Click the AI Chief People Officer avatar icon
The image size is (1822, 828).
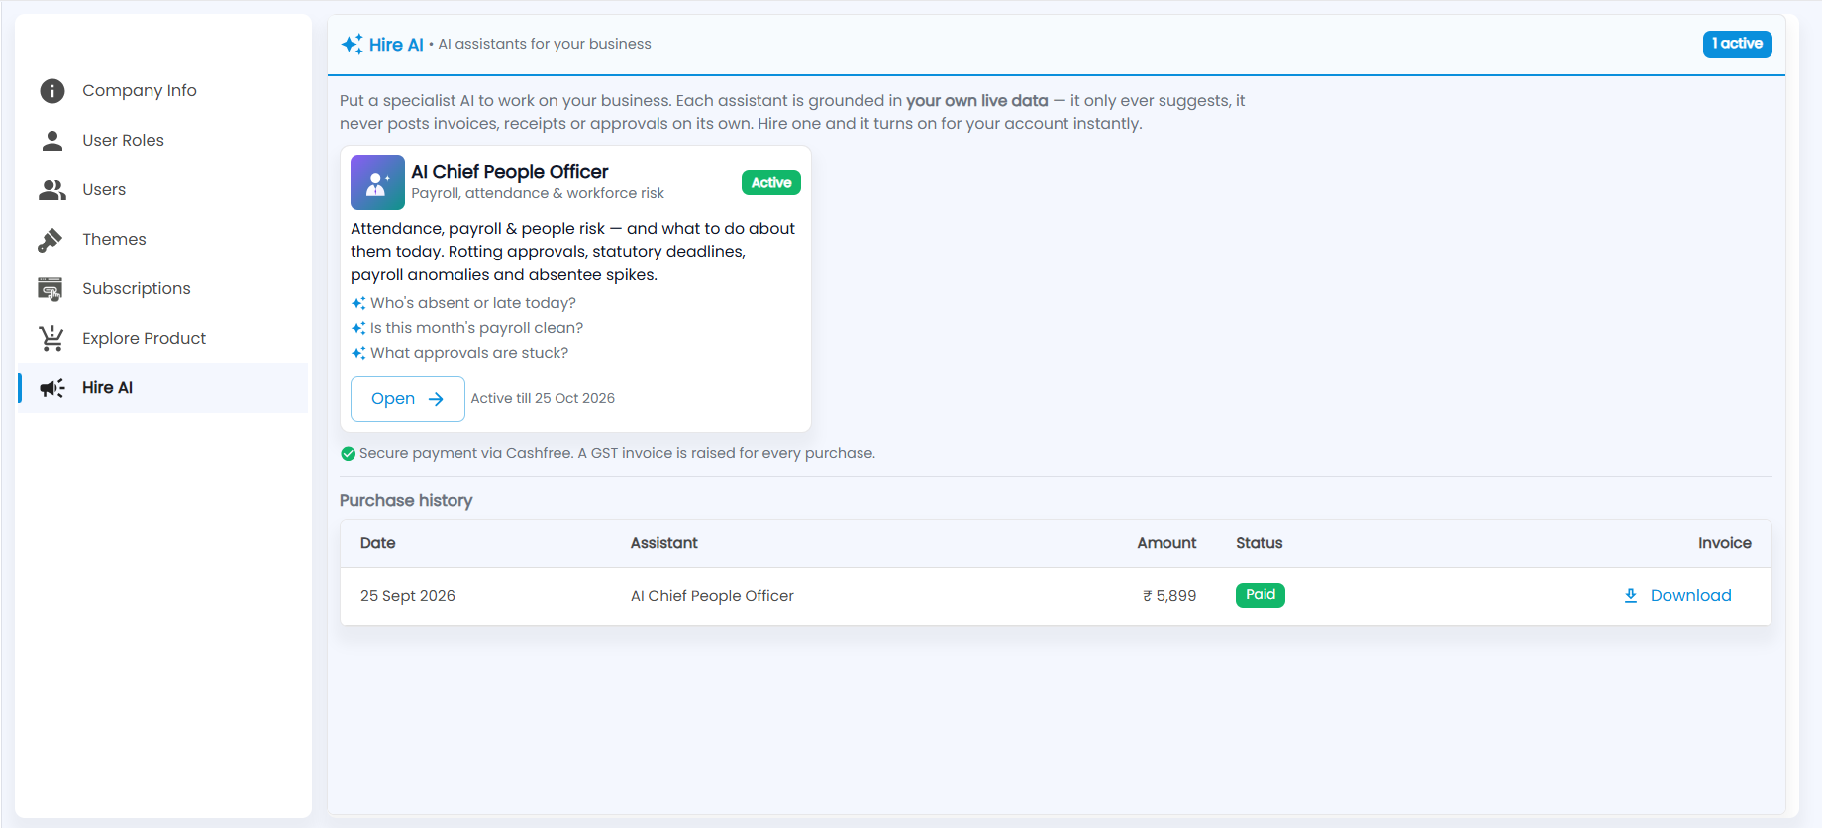[377, 182]
